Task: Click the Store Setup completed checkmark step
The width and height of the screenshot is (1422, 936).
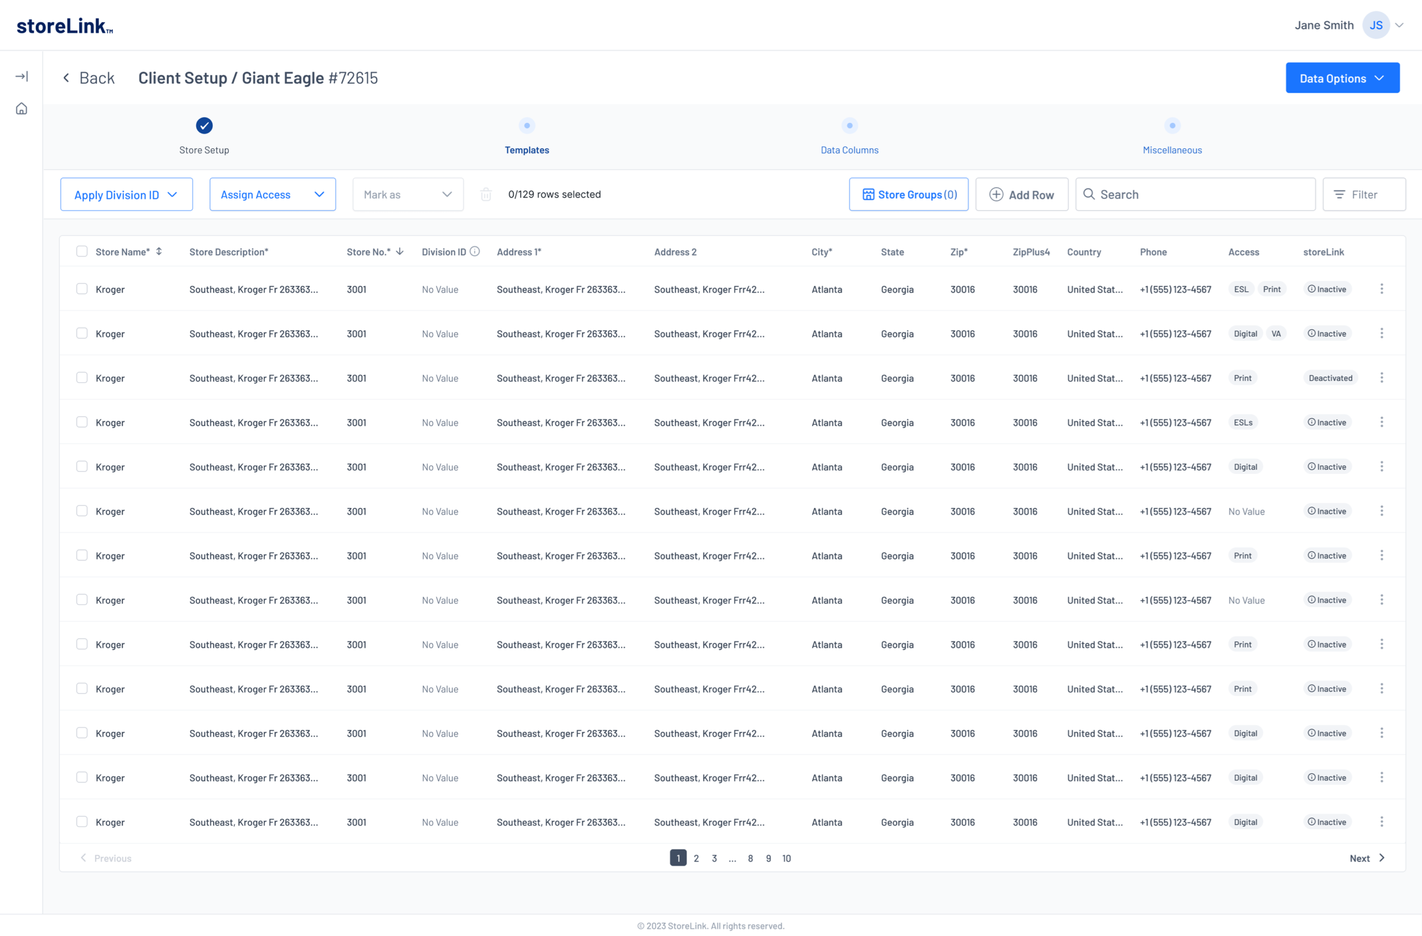Action: (204, 125)
